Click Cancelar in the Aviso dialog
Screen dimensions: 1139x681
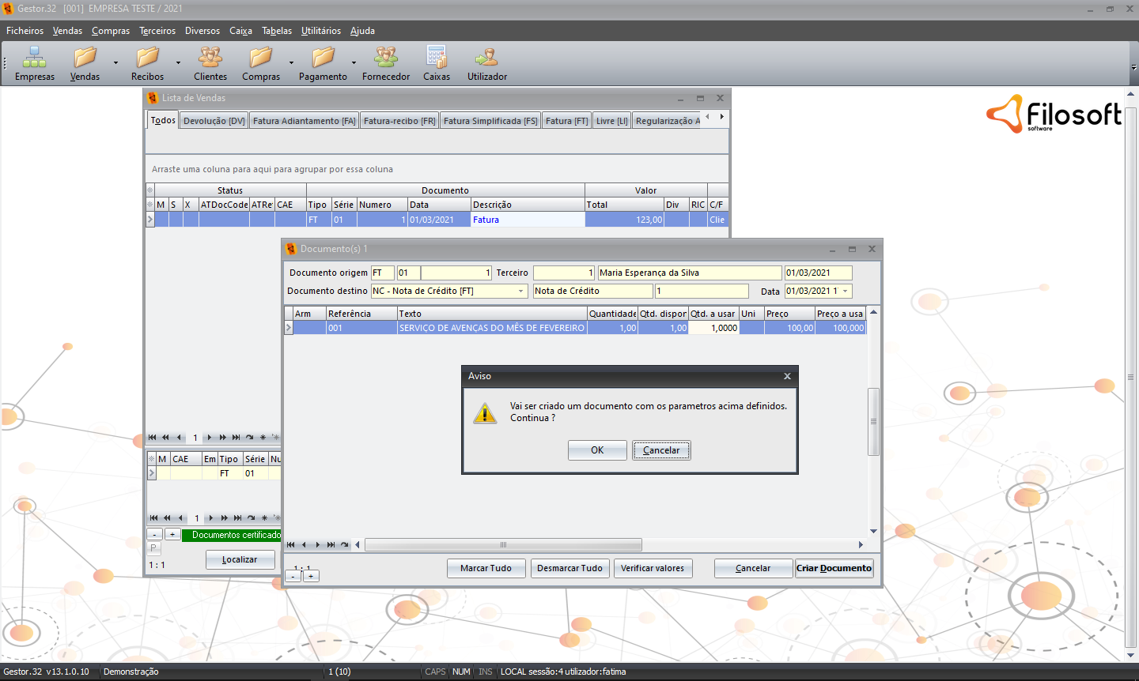[x=661, y=450]
